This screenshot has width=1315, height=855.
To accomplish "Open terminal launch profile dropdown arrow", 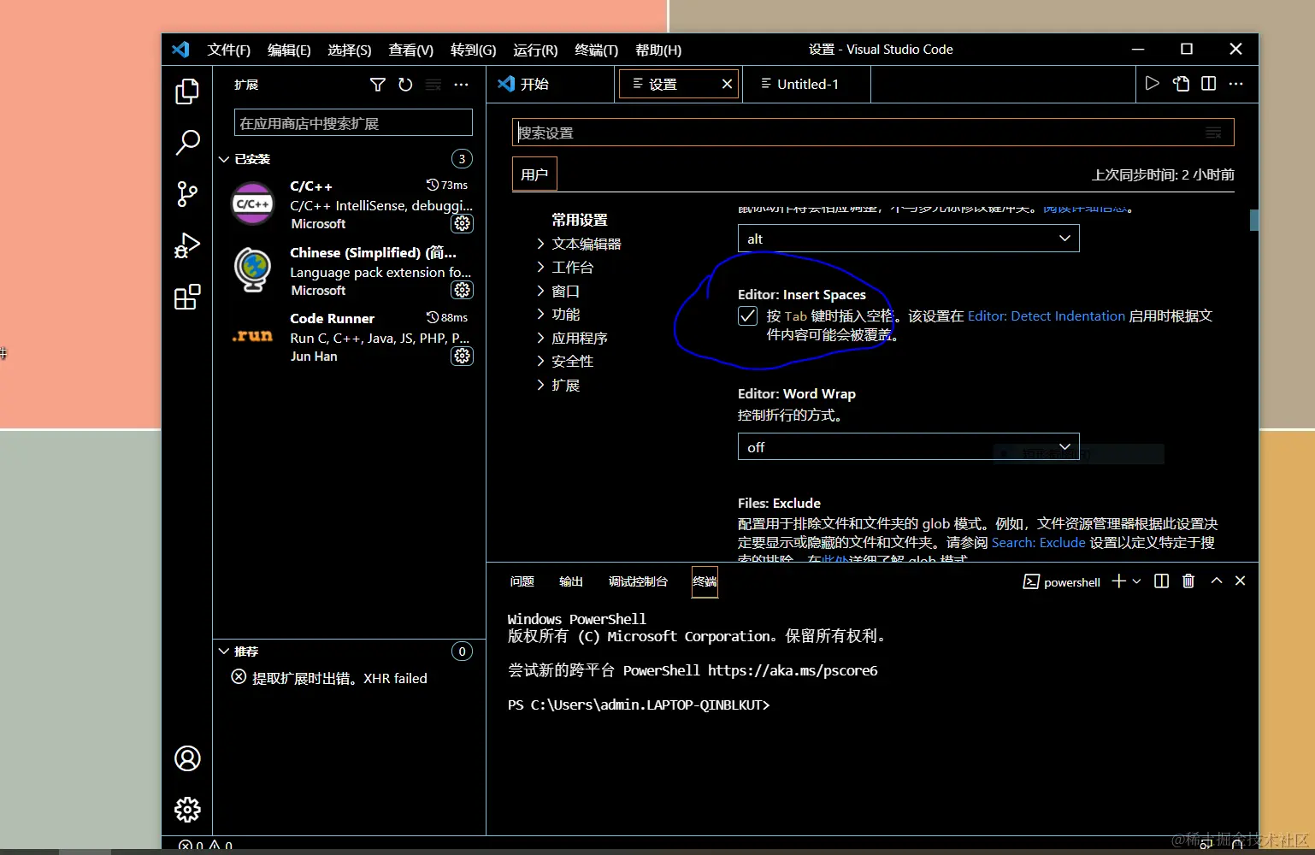I will coord(1136,581).
